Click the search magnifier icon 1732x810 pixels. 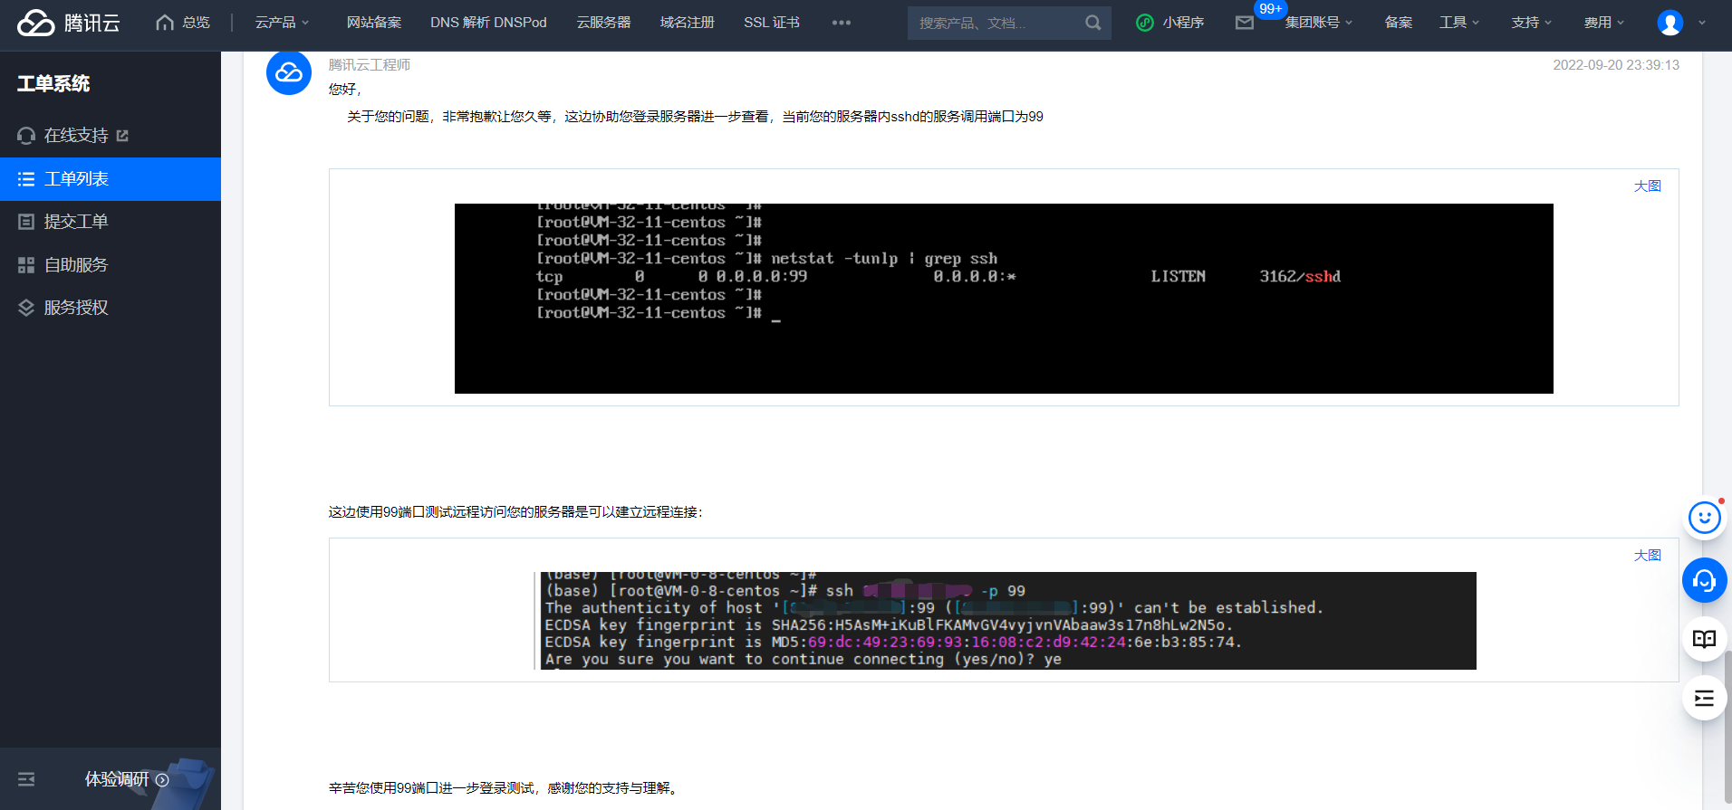click(x=1092, y=23)
